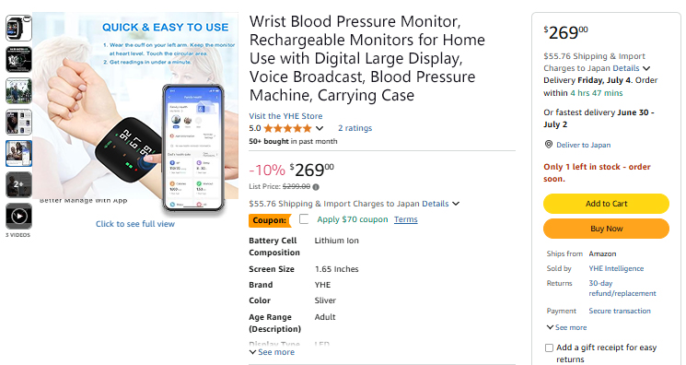
Task: Expand shipping Details chevron under the price
Action: tap(456, 204)
